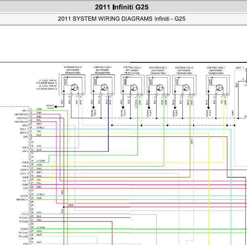This screenshot has height=245, width=247.
Task: Select the 'IGNITION COIL 6' component label
Action: tap(184, 70)
